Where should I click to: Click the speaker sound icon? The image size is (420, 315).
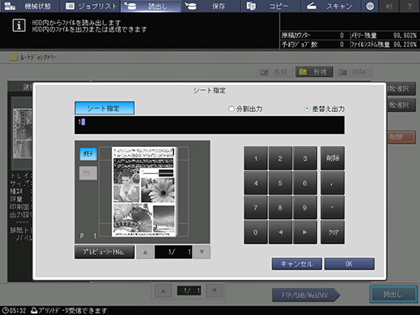coord(389,6)
